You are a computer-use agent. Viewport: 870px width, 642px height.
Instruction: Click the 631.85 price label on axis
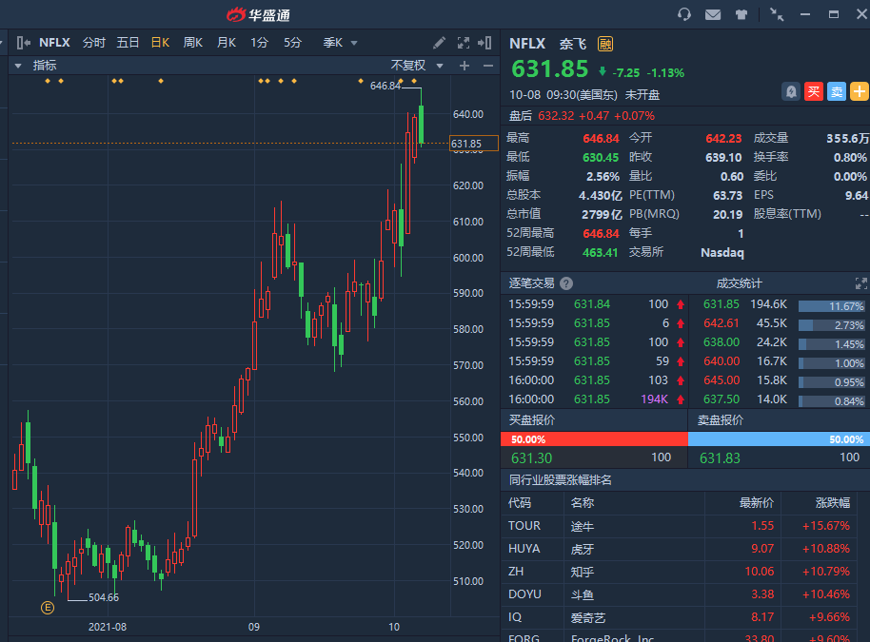click(473, 144)
